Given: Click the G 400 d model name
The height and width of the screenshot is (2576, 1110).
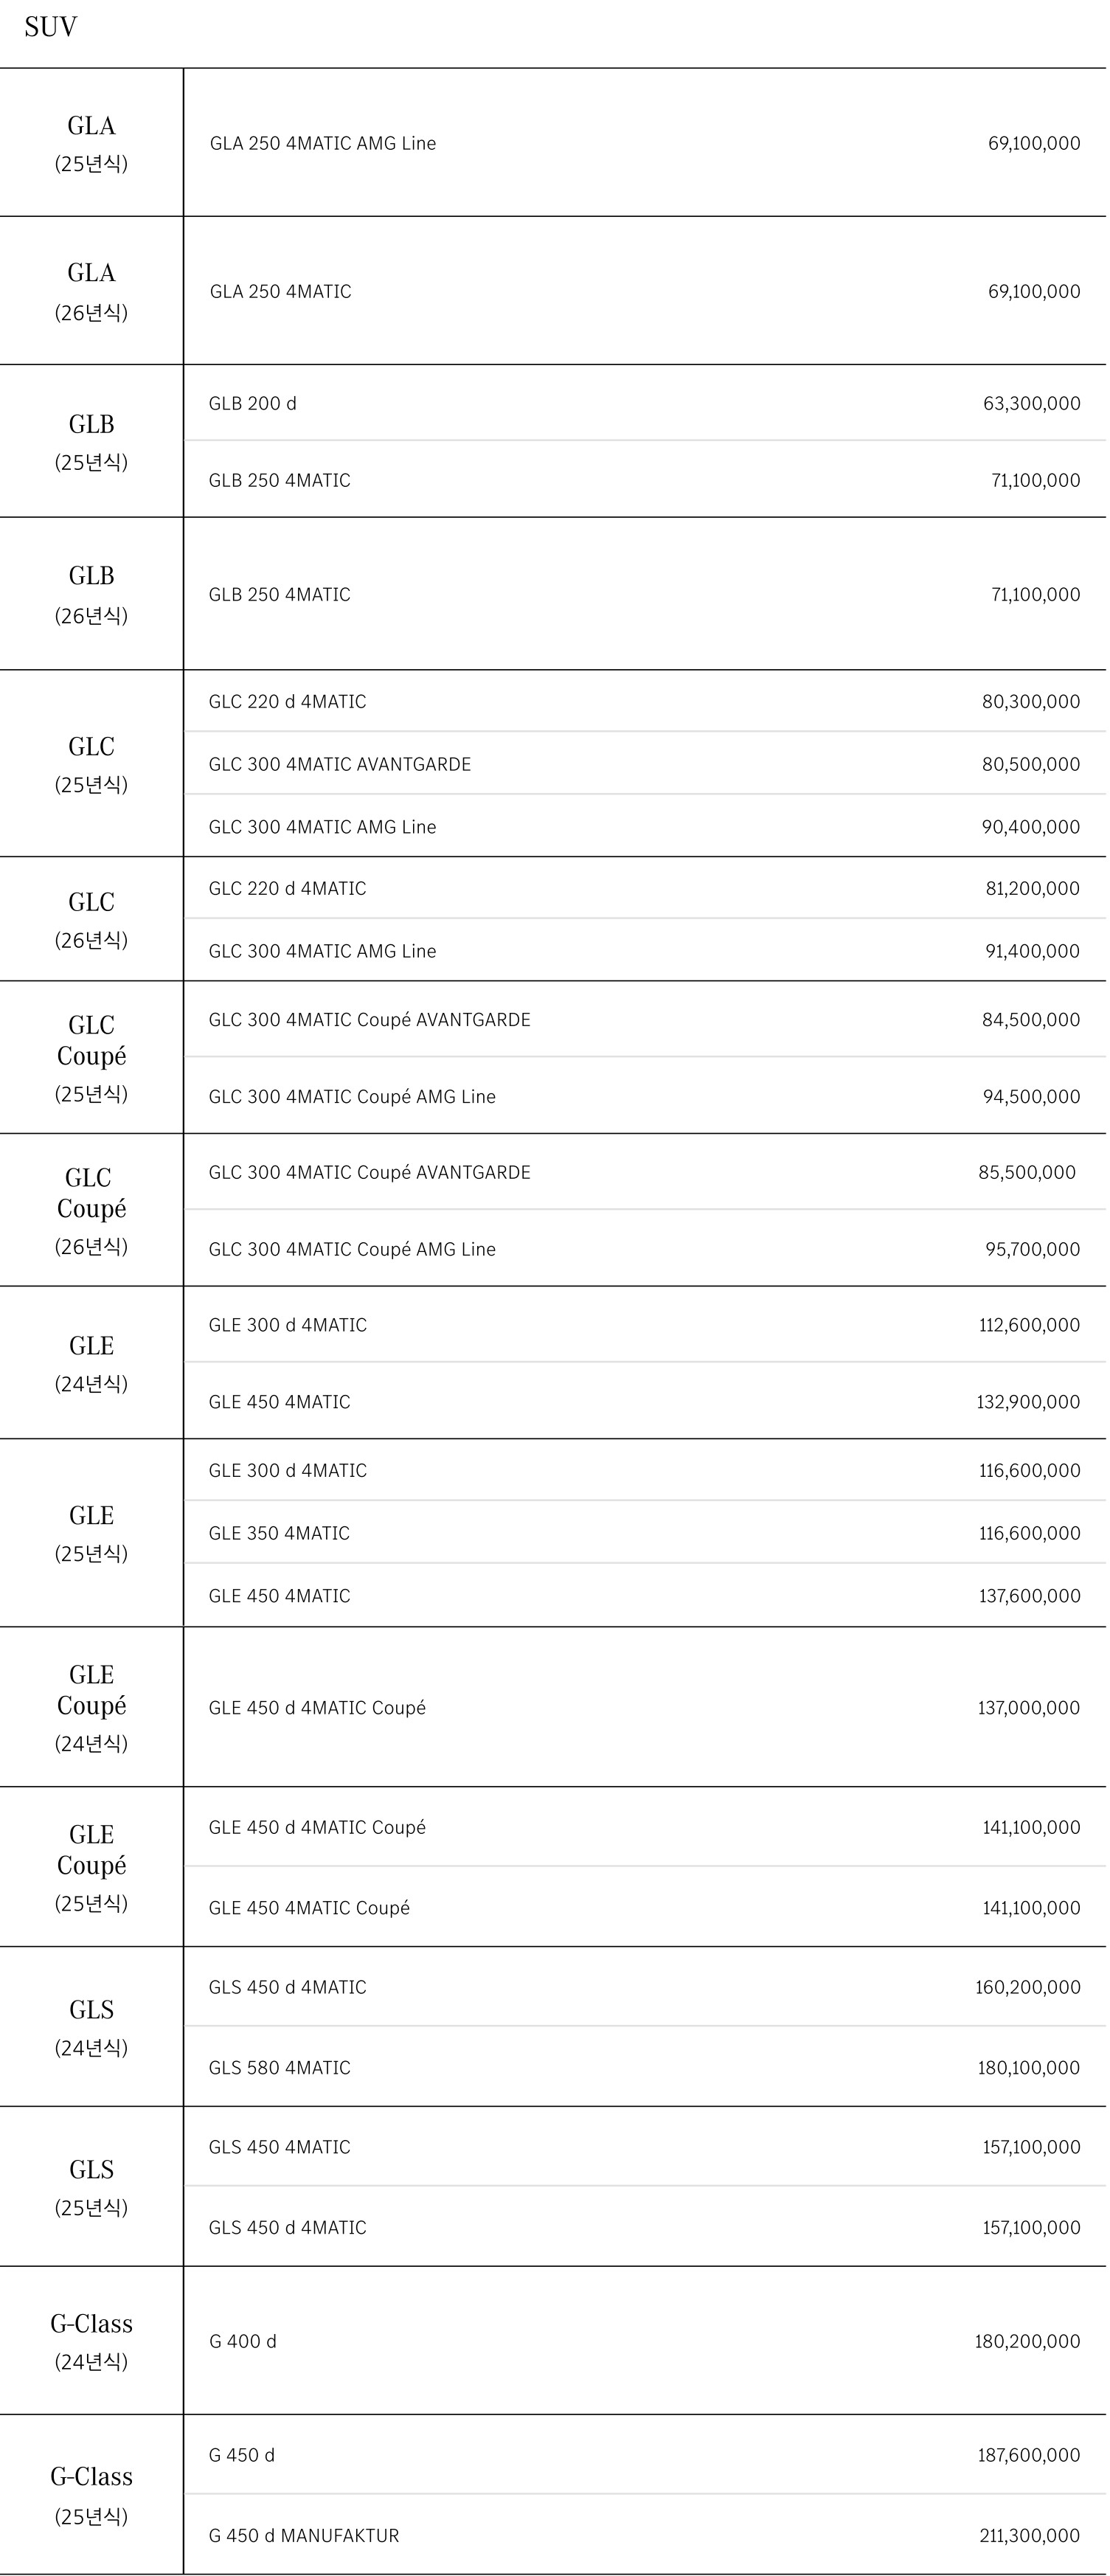Looking at the screenshot, I should (x=242, y=2341).
